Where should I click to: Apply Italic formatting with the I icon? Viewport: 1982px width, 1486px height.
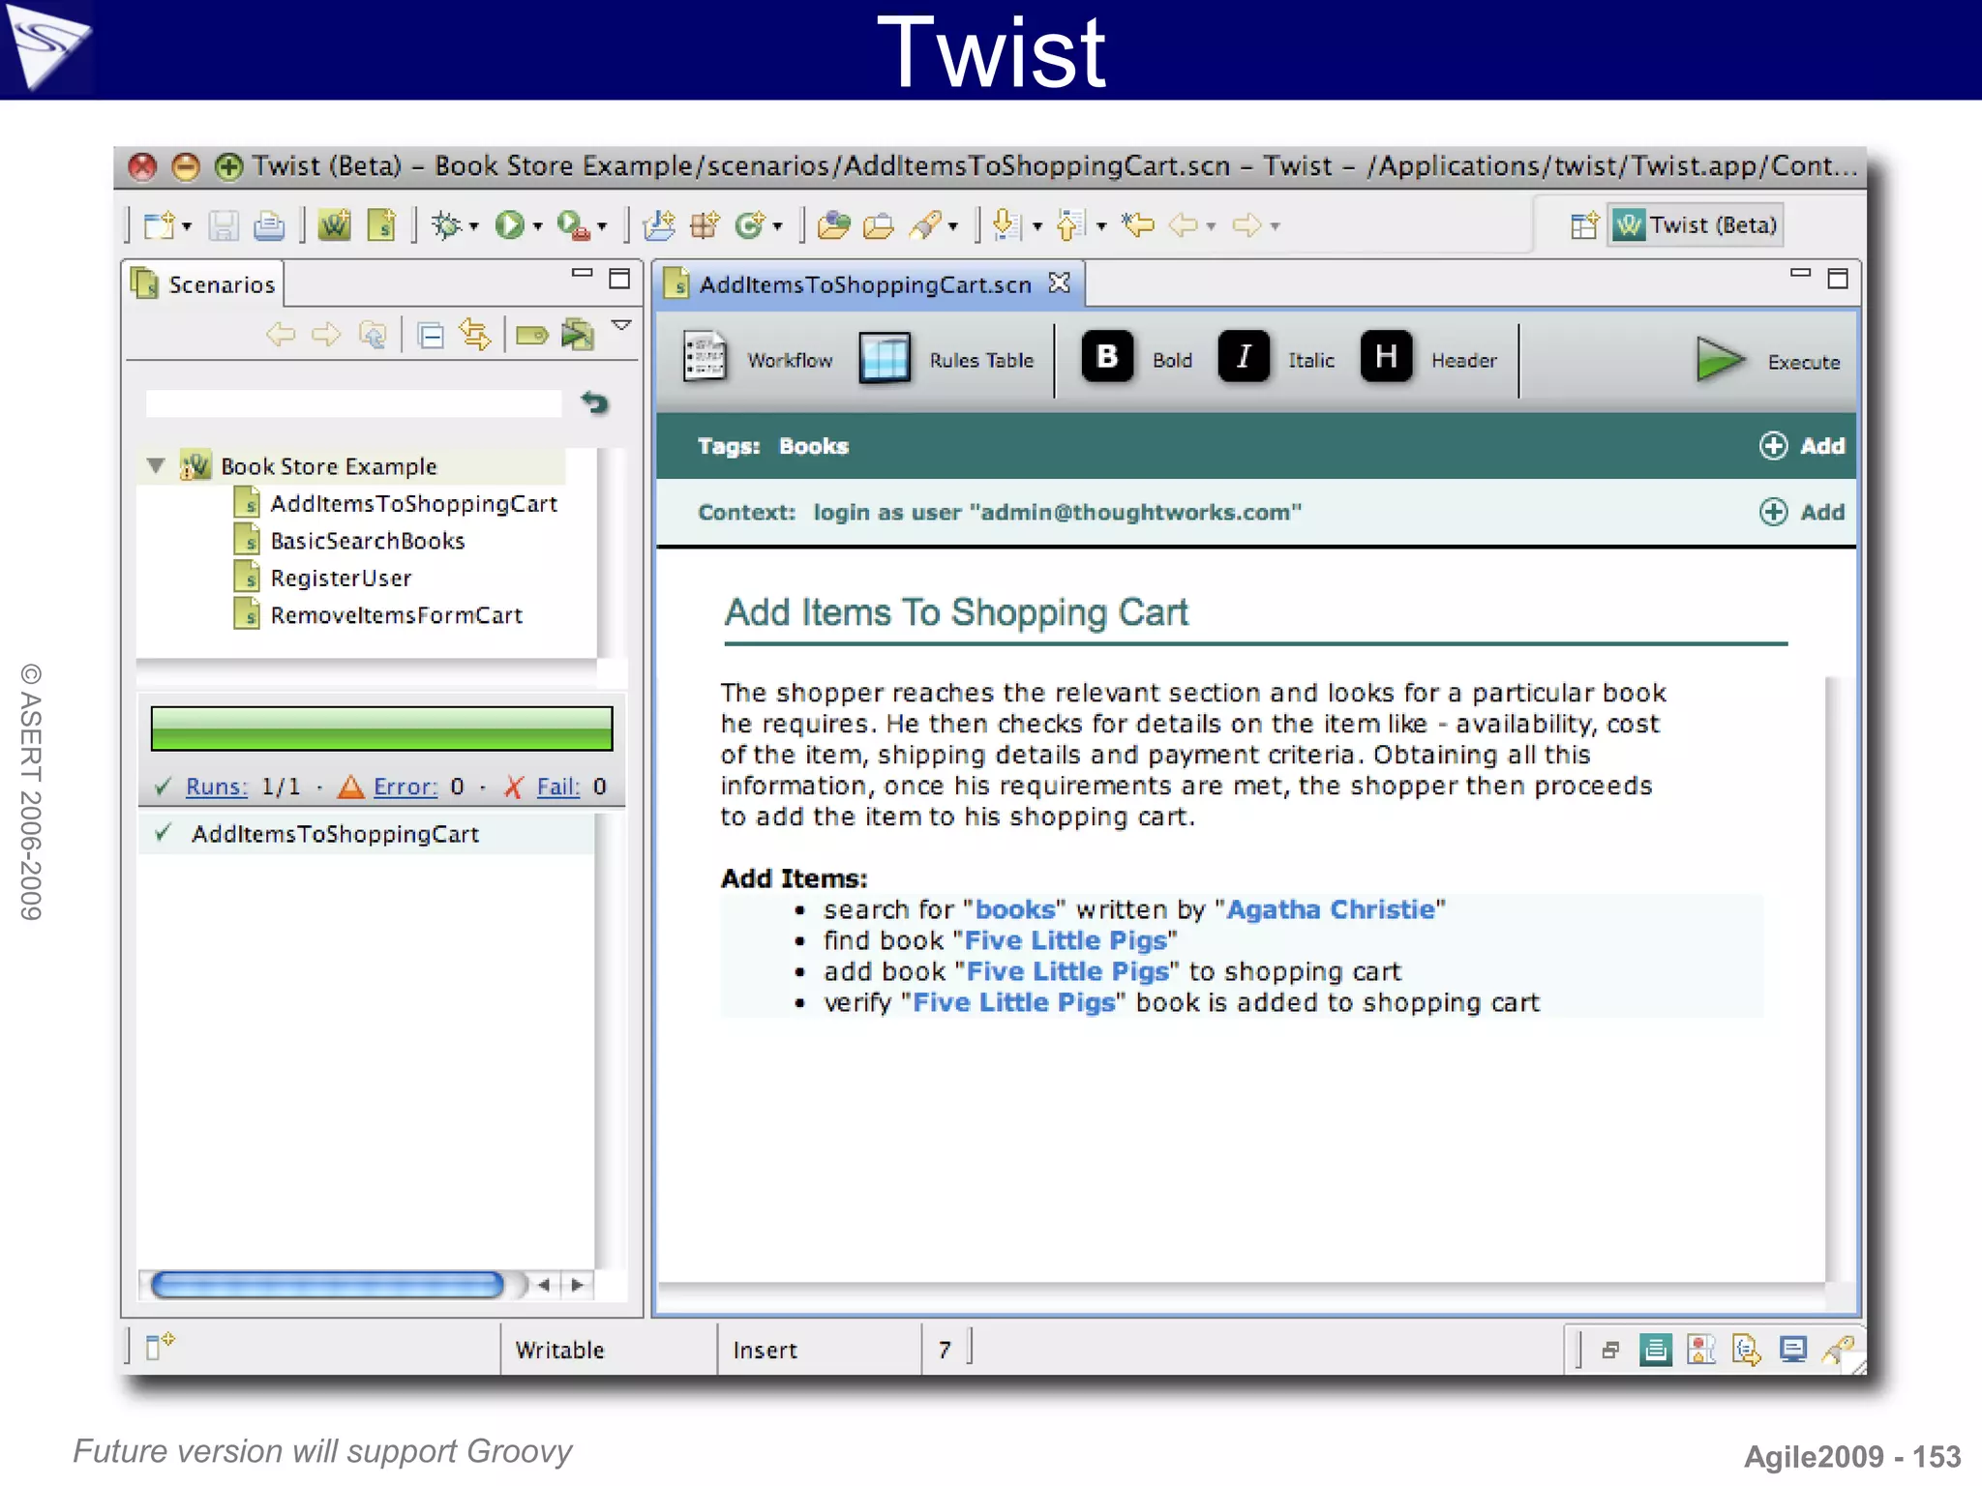1244,357
